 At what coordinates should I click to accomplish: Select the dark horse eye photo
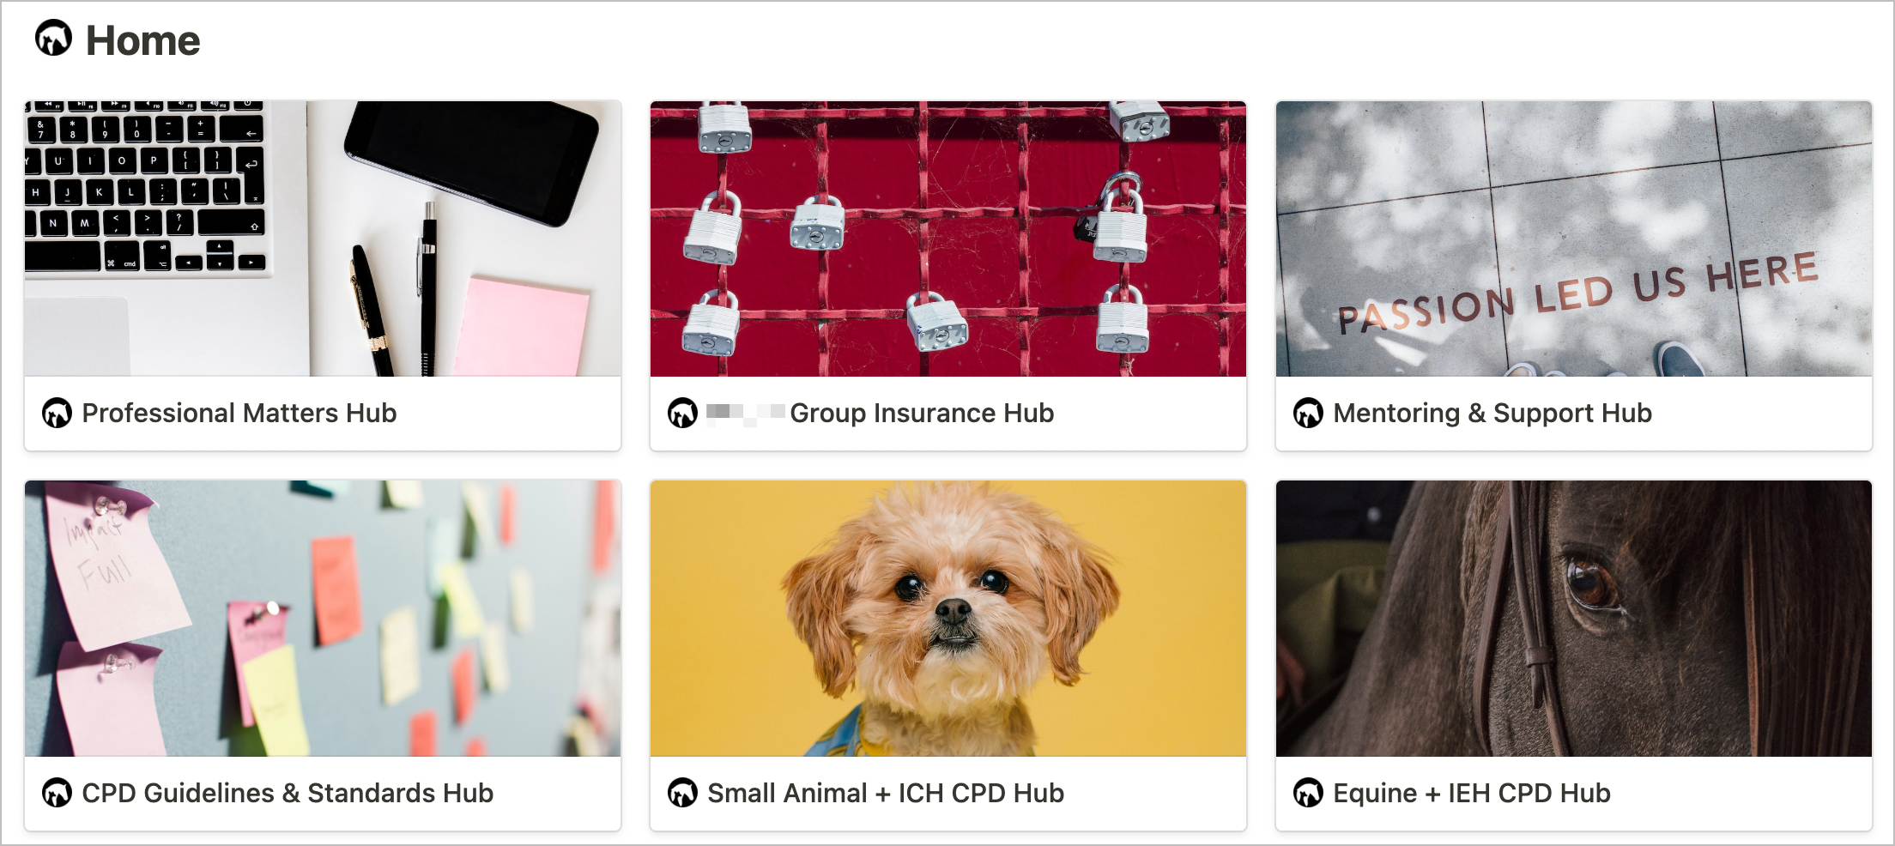tap(1574, 618)
